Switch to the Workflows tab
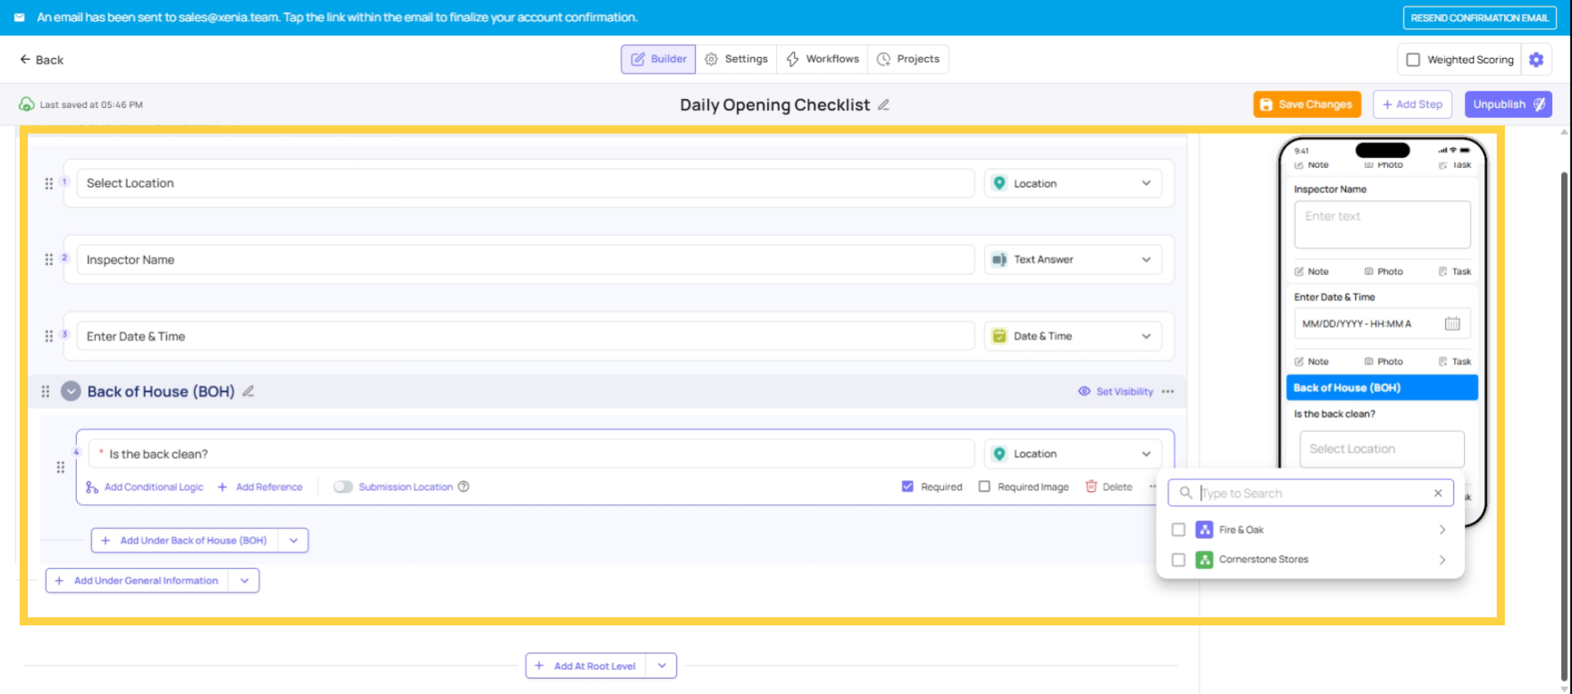This screenshot has height=694, width=1572. [x=823, y=59]
